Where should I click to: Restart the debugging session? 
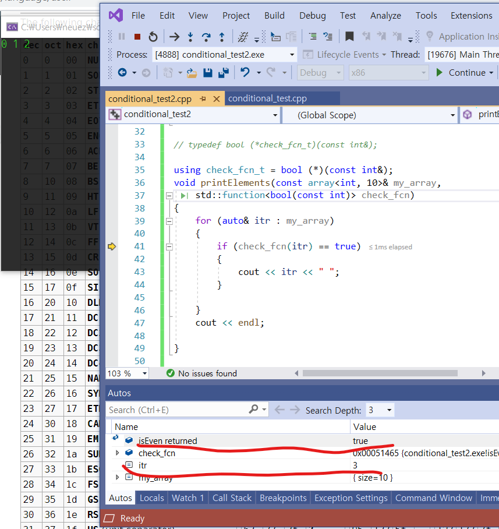tap(153, 37)
